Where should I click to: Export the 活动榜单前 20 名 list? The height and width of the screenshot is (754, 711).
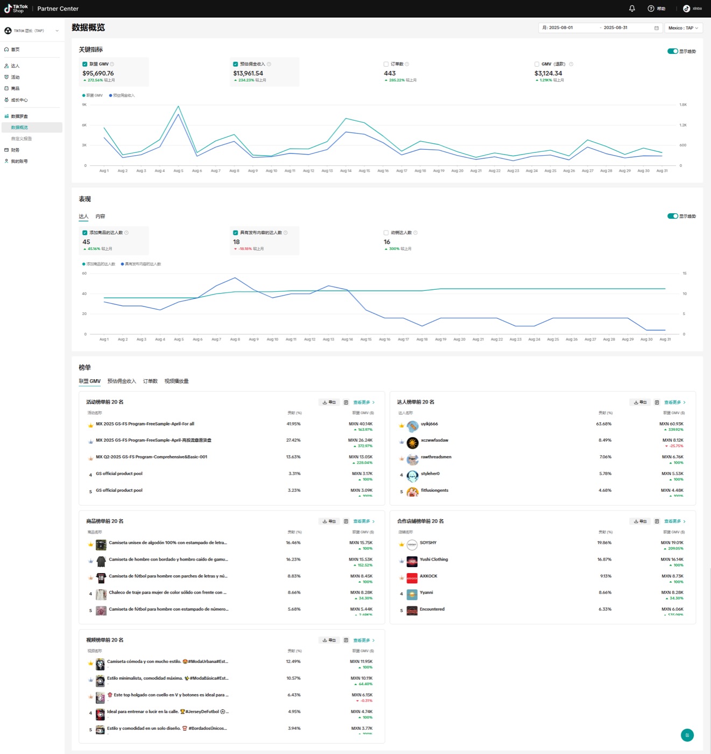click(329, 402)
